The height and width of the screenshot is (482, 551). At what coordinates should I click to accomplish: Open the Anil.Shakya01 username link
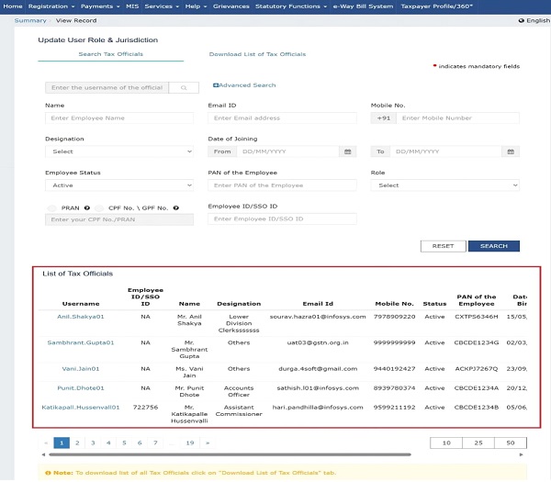pyautogui.click(x=81, y=317)
